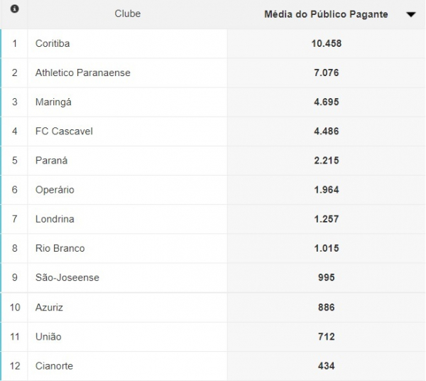Click rank number 12 in first column
The image size is (426, 381).
15,366
